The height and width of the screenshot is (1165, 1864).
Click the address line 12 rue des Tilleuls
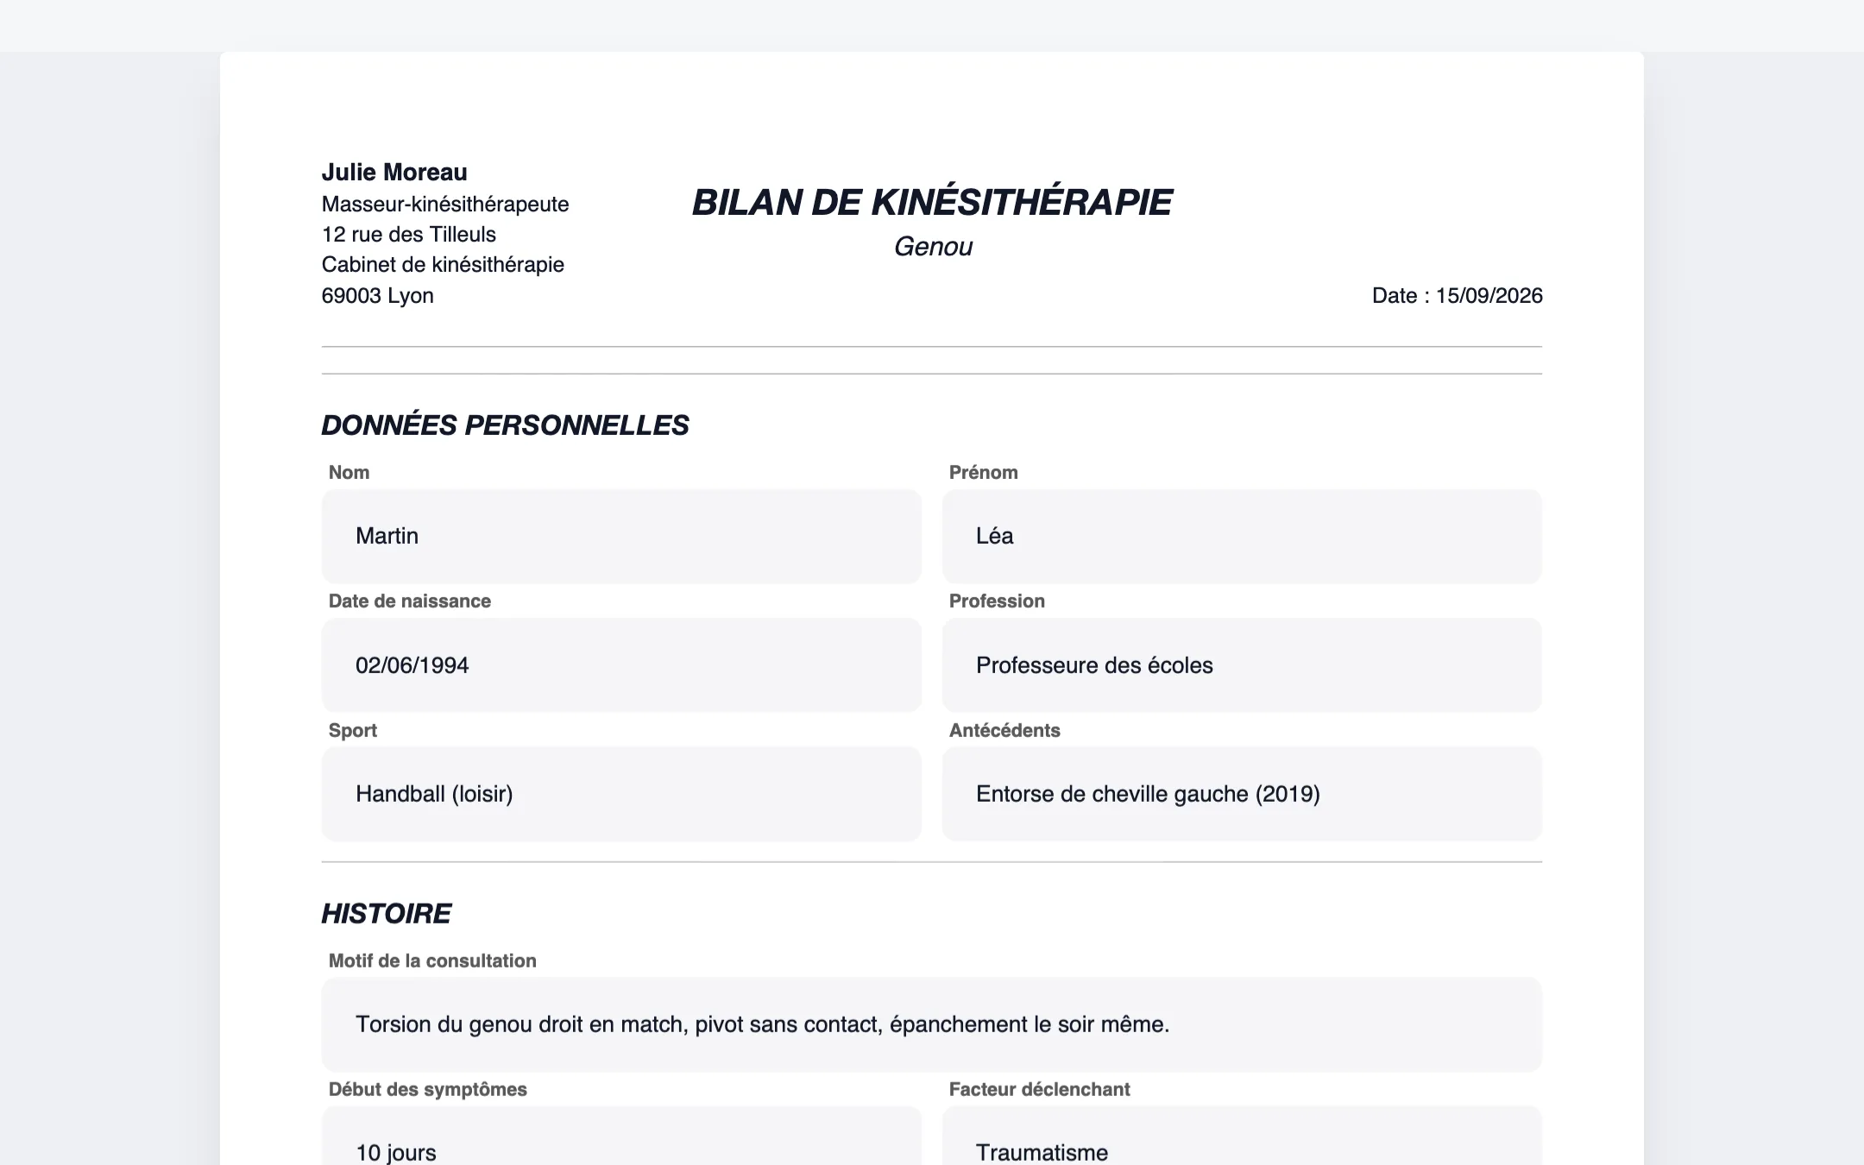(409, 235)
